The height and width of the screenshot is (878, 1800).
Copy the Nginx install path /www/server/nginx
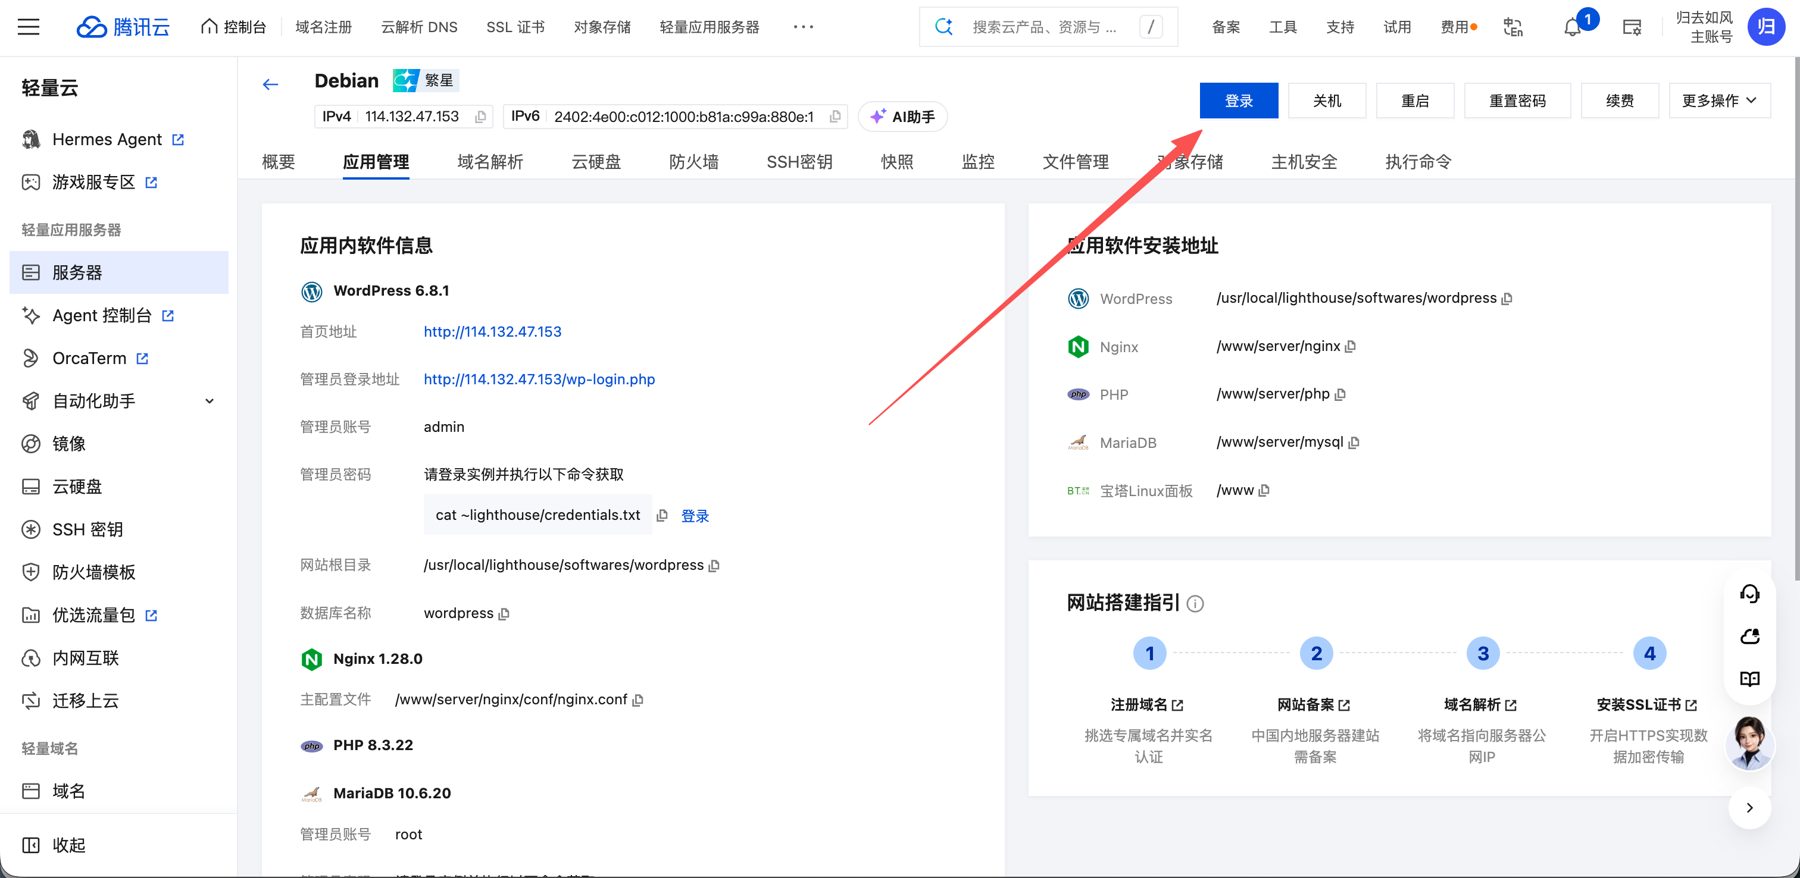(1351, 346)
